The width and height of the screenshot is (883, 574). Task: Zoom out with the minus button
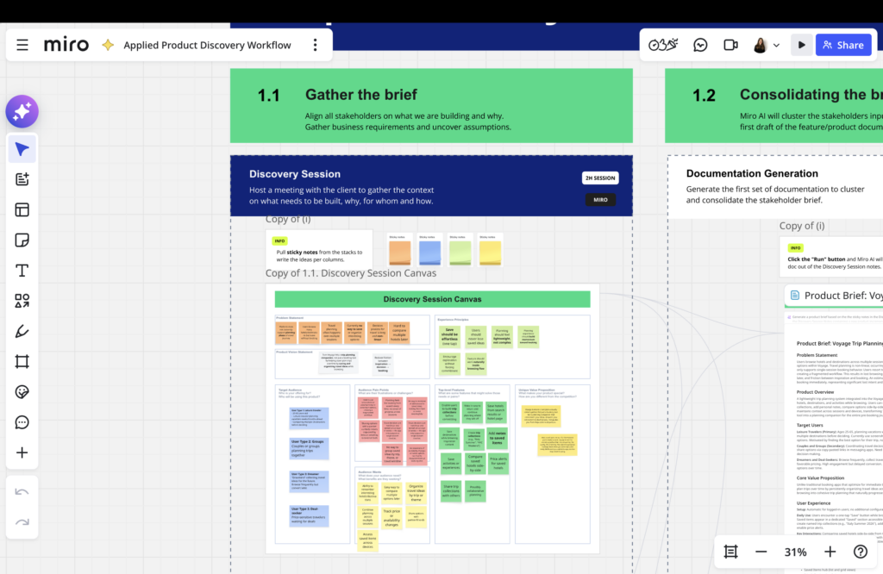(x=761, y=552)
